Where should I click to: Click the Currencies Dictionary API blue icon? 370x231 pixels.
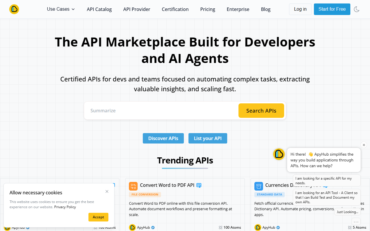click(259, 186)
